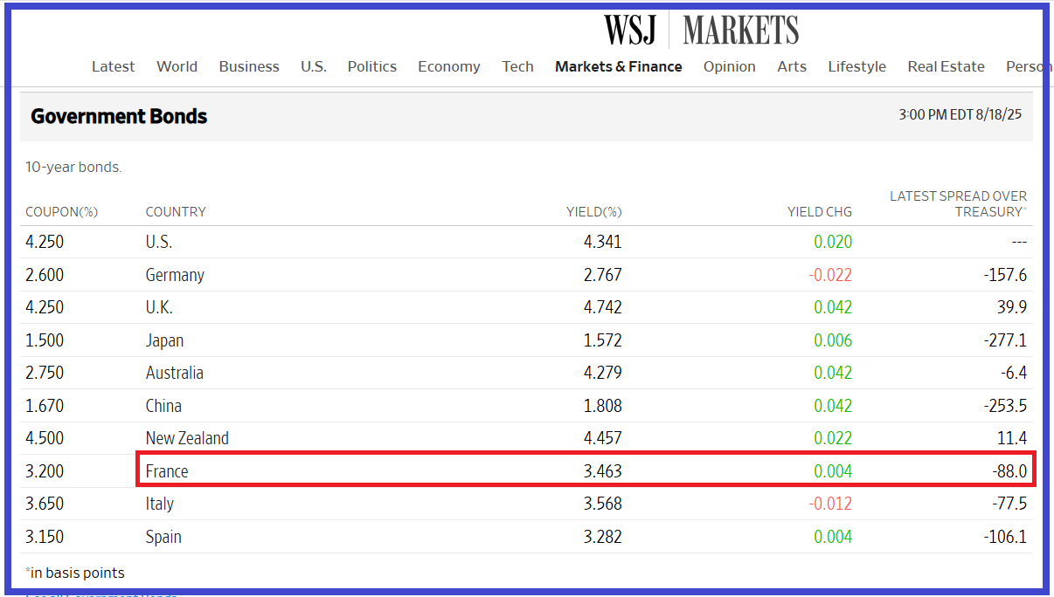Open the Latest navigation item

113,66
